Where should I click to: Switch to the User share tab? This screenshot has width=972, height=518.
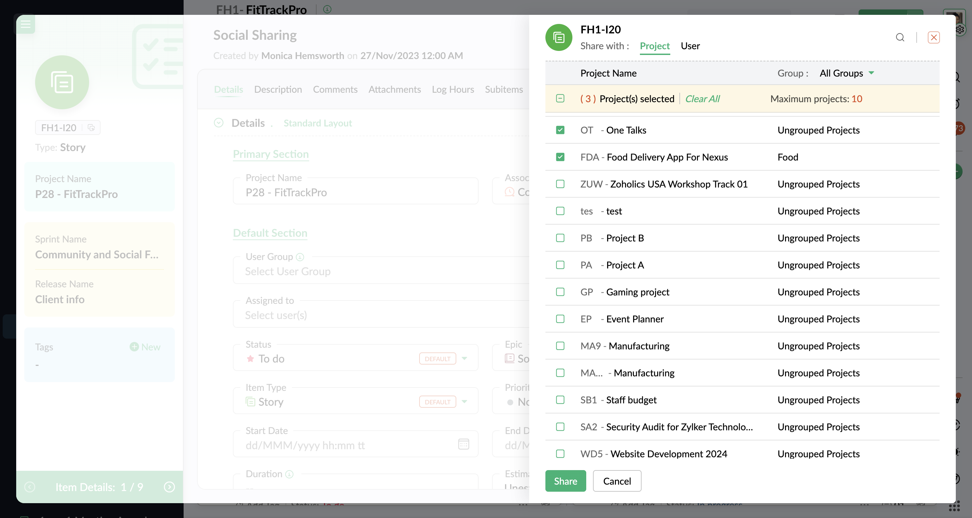690,46
